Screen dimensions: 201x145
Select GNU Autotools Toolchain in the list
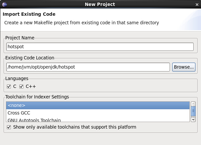98,120
